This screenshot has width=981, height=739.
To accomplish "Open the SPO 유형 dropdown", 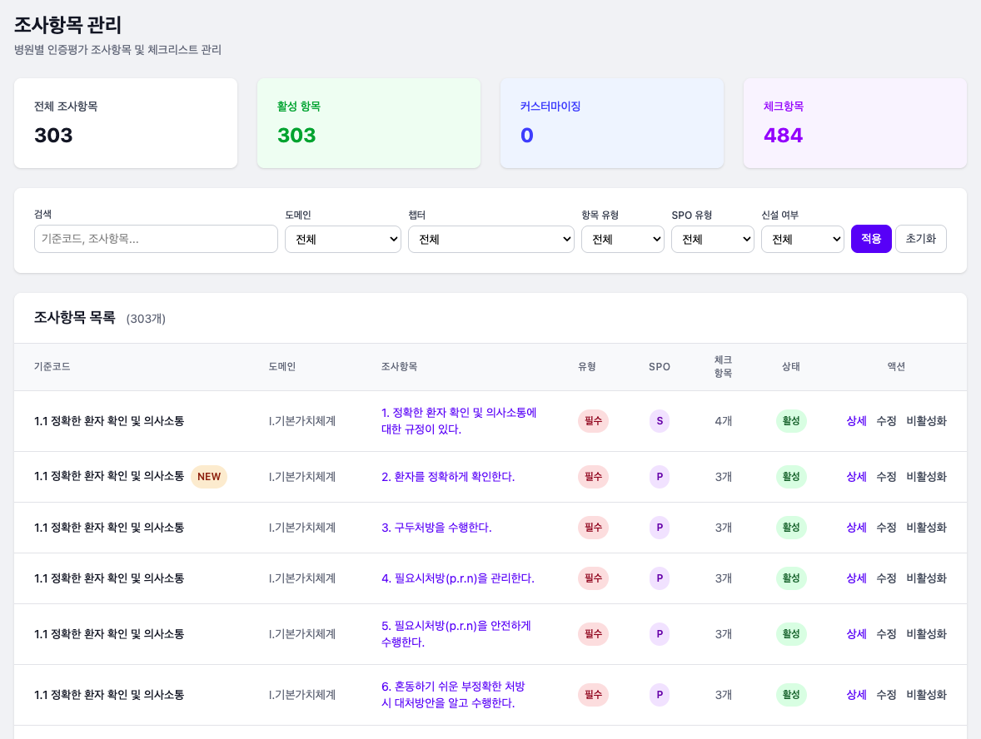I will click(712, 240).
